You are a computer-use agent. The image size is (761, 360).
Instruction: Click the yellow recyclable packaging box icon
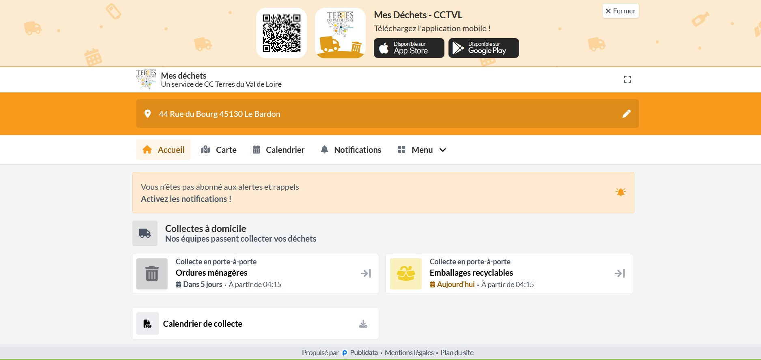click(x=405, y=274)
